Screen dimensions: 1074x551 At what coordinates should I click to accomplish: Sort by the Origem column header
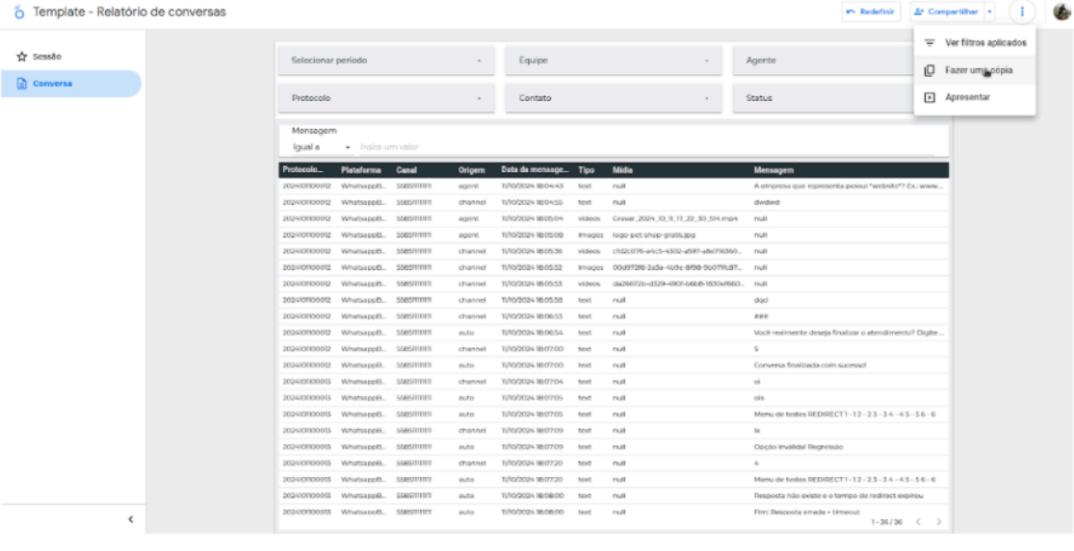[x=471, y=169]
